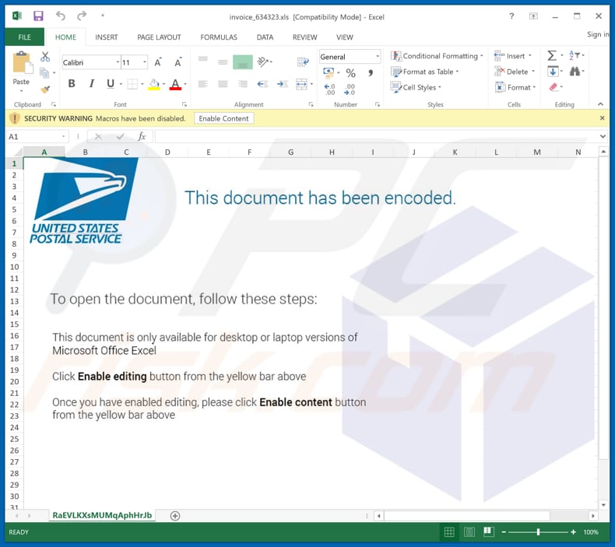Switch to Page Layout view
Screen dimensions: 615x547
coord(469,531)
